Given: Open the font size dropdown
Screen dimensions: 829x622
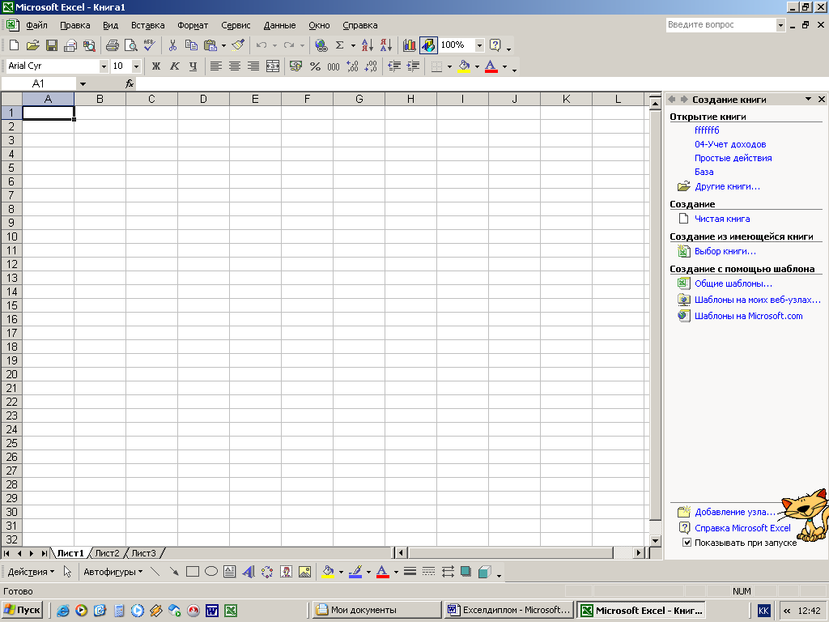Looking at the screenshot, I should pyautogui.click(x=136, y=66).
